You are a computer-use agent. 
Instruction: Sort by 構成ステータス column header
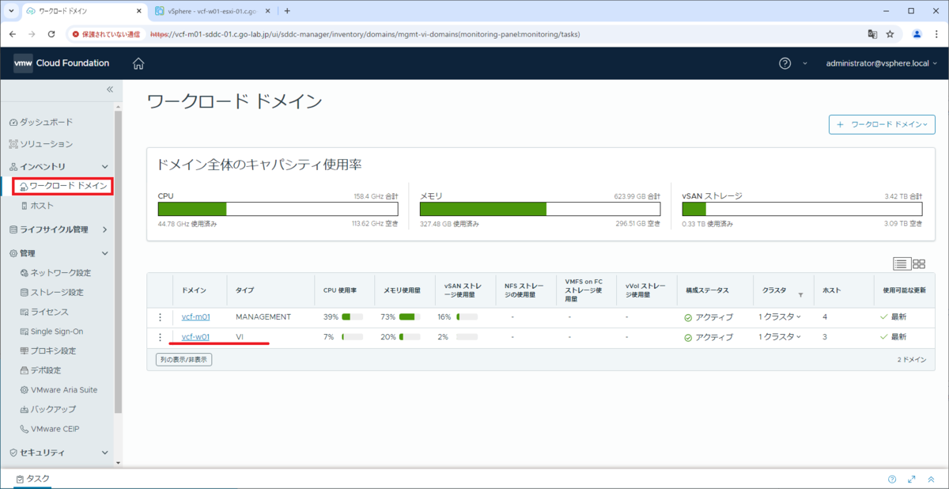point(707,291)
